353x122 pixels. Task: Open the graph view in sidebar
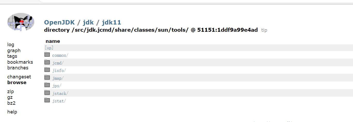(14, 51)
